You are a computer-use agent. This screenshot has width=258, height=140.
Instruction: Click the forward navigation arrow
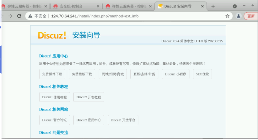point(11,16)
